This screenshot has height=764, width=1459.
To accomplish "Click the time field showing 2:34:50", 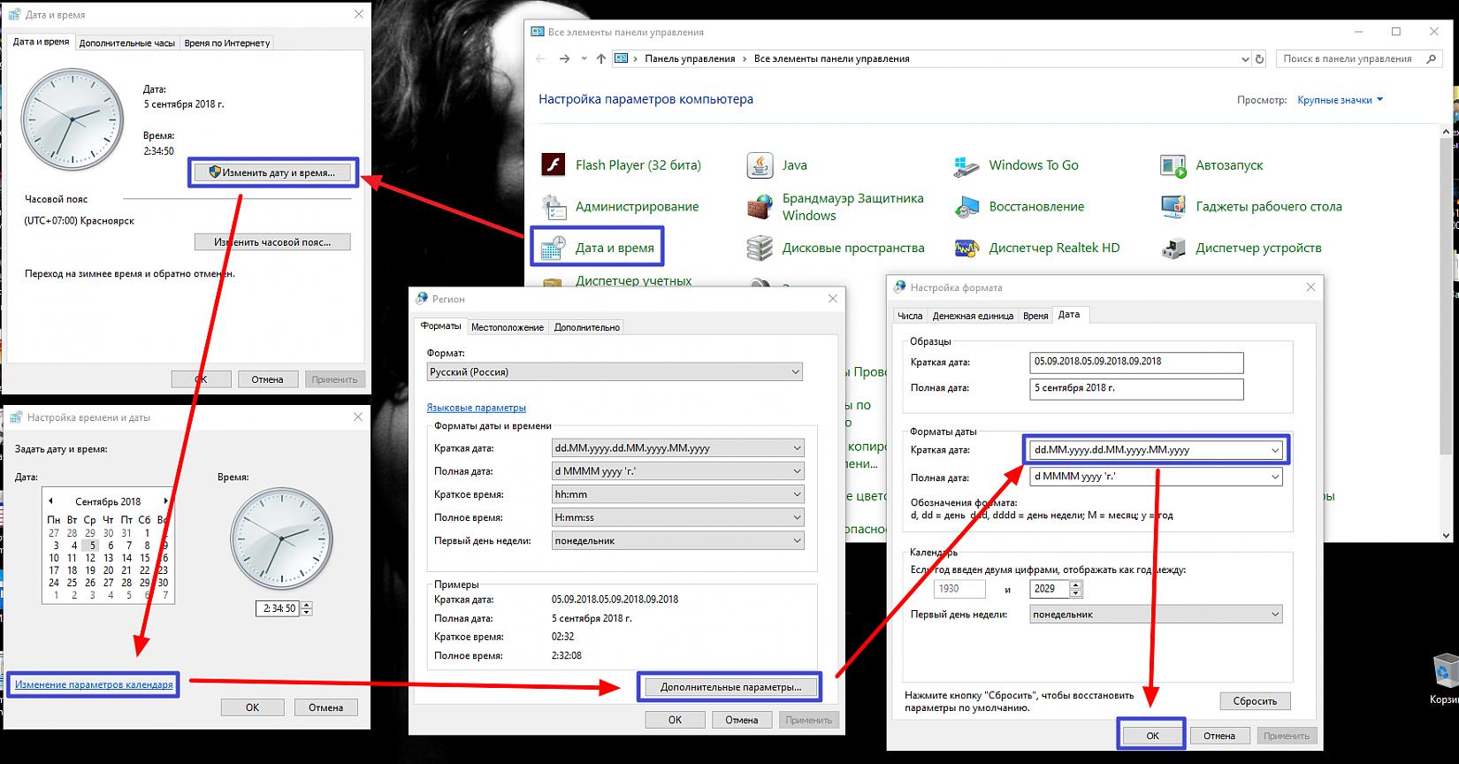I will click(x=279, y=608).
